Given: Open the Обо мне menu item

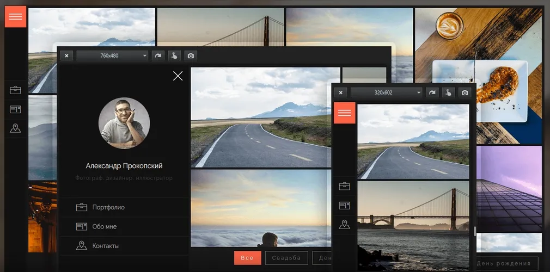Looking at the screenshot, I should 104,226.
